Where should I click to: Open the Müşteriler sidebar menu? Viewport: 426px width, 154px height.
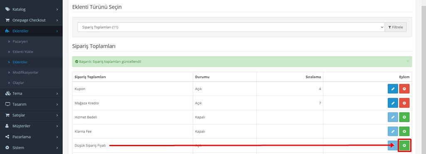31,126
